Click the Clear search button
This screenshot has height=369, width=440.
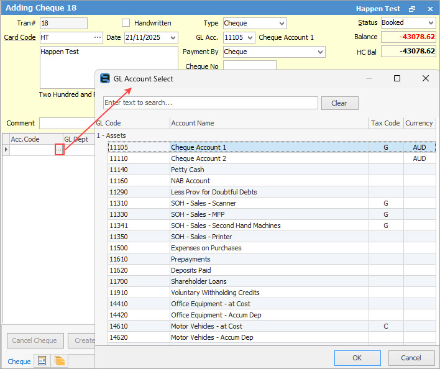click(339, 103)
